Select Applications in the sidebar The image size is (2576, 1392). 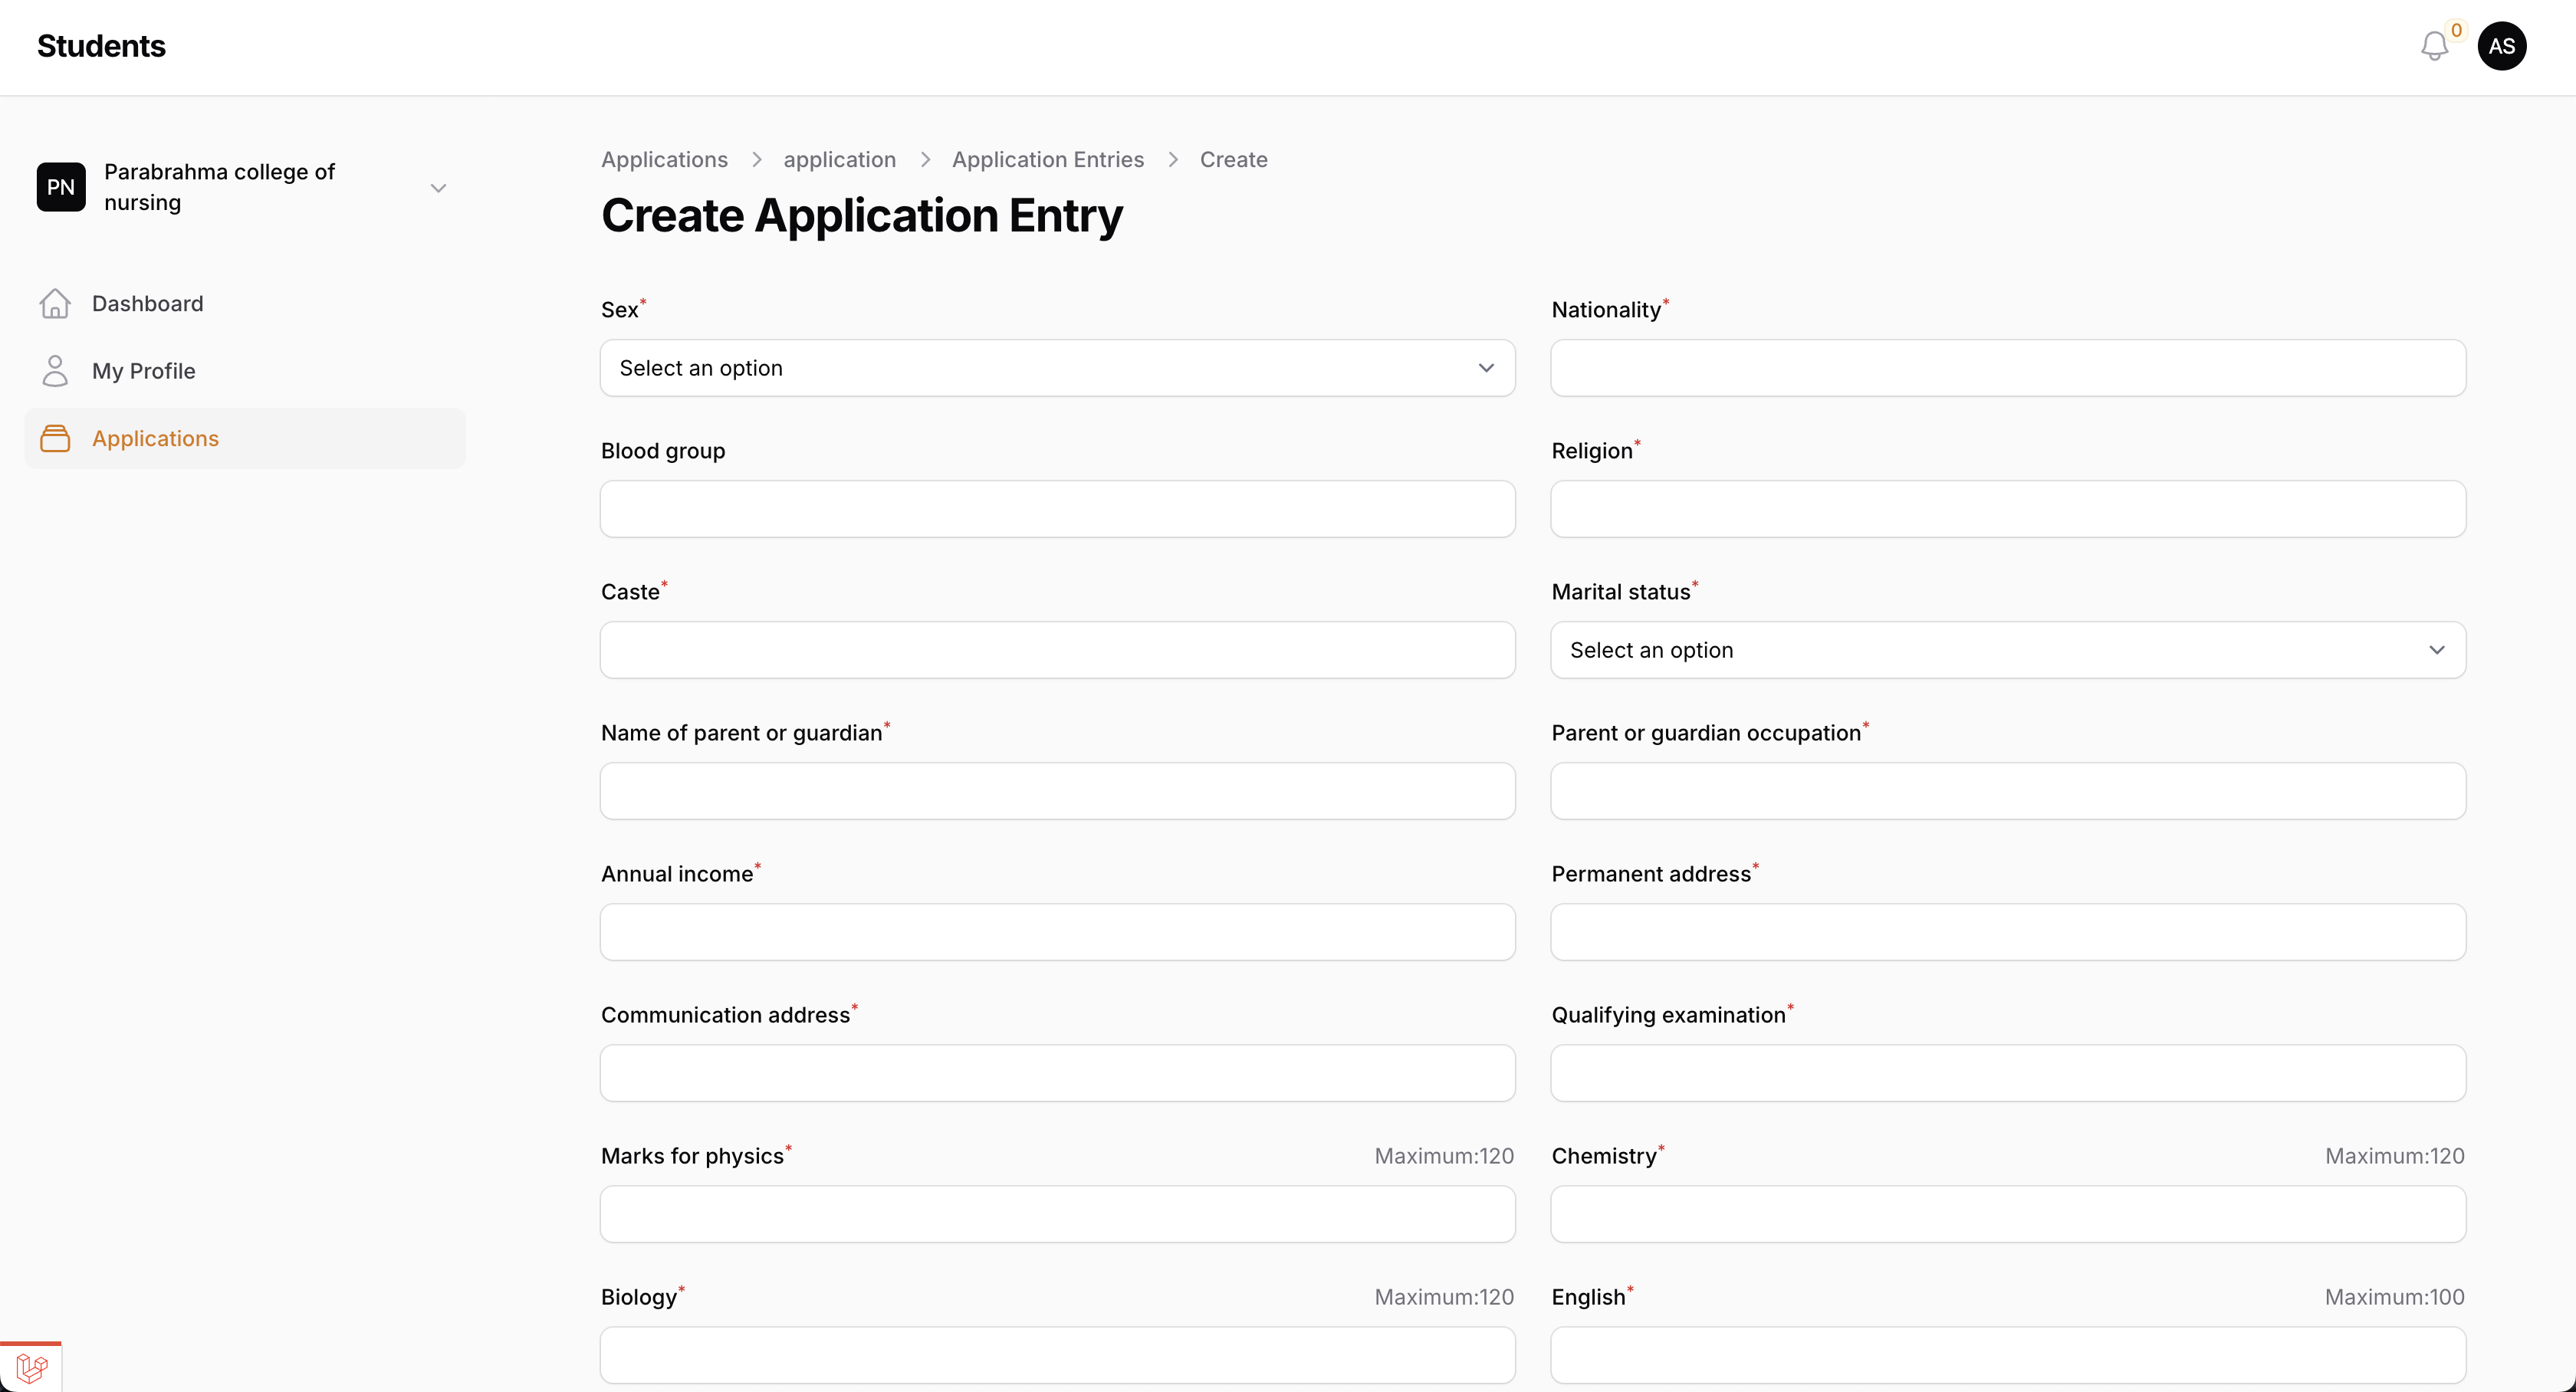point(245,438)
